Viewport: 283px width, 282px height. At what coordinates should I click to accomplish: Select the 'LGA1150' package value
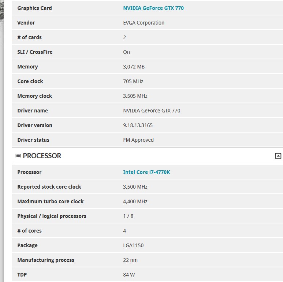[x=133, y=245]
